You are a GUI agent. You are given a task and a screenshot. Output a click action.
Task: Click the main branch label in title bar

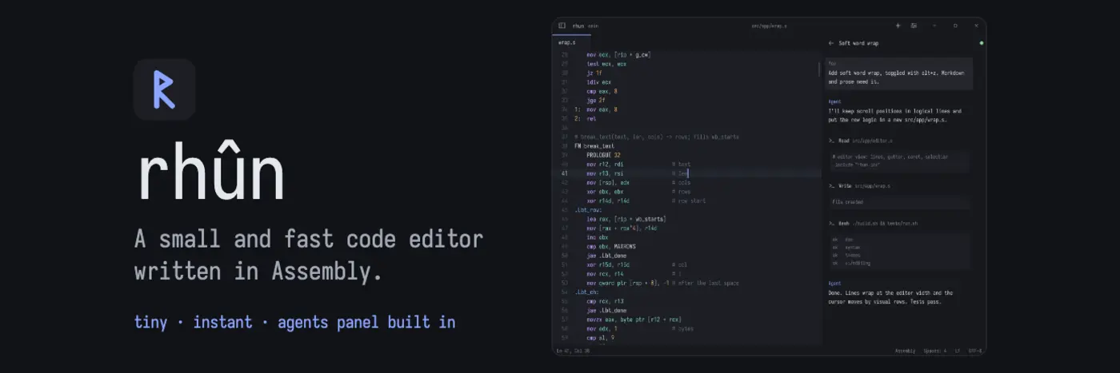coord(593,26)
